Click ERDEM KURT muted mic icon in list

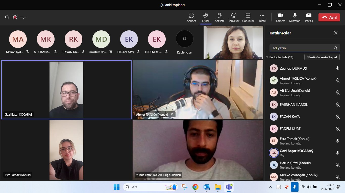tap(338, 129)
